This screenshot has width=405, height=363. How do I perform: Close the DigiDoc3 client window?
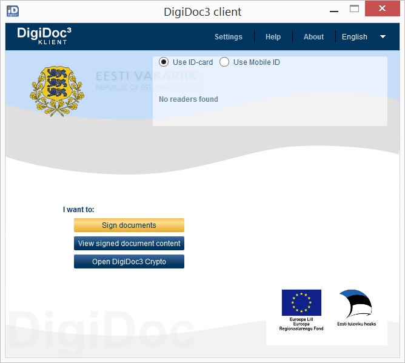pos(383,8)
